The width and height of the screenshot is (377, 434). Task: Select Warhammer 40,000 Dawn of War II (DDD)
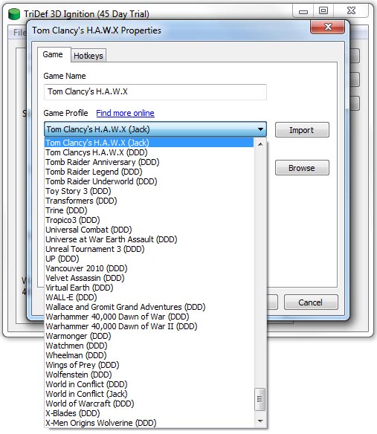click(149, 326)
